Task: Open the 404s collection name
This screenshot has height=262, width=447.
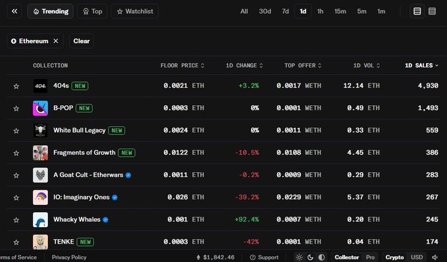Action: coord(61,86)
